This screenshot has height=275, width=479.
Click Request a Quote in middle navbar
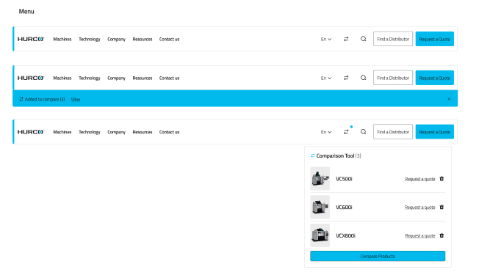(x=434, y=78)
